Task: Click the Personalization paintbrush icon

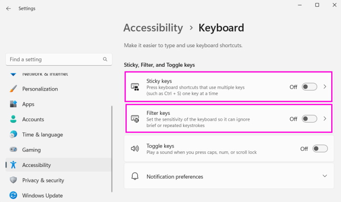Action: pyautogui.click(x=13, y=89)
